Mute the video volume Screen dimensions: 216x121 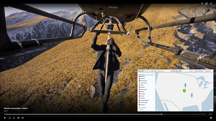[x=23, y=118]
